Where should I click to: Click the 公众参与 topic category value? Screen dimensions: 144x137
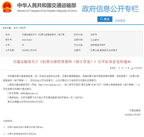pyautogui.click(x=95, y=40)
